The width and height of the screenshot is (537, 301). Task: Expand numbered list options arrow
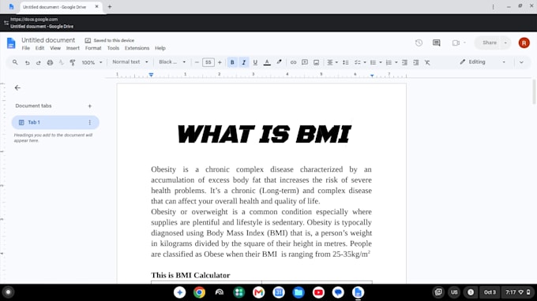(x=396, y=62)
